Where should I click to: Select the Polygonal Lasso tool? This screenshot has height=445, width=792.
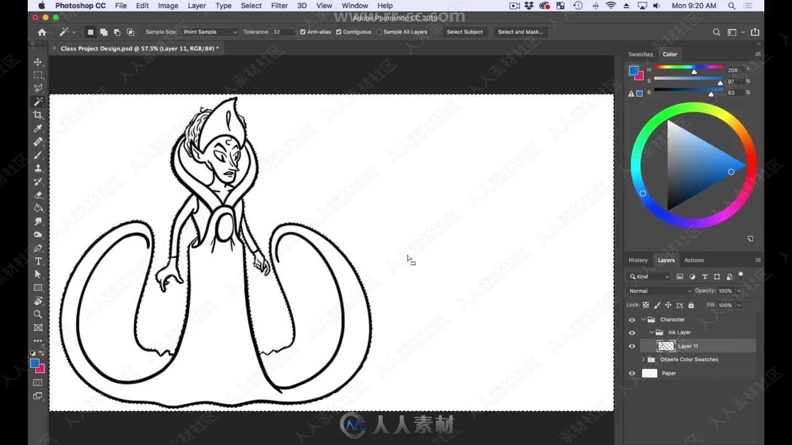pyautogui.click(x=38, y=88)
